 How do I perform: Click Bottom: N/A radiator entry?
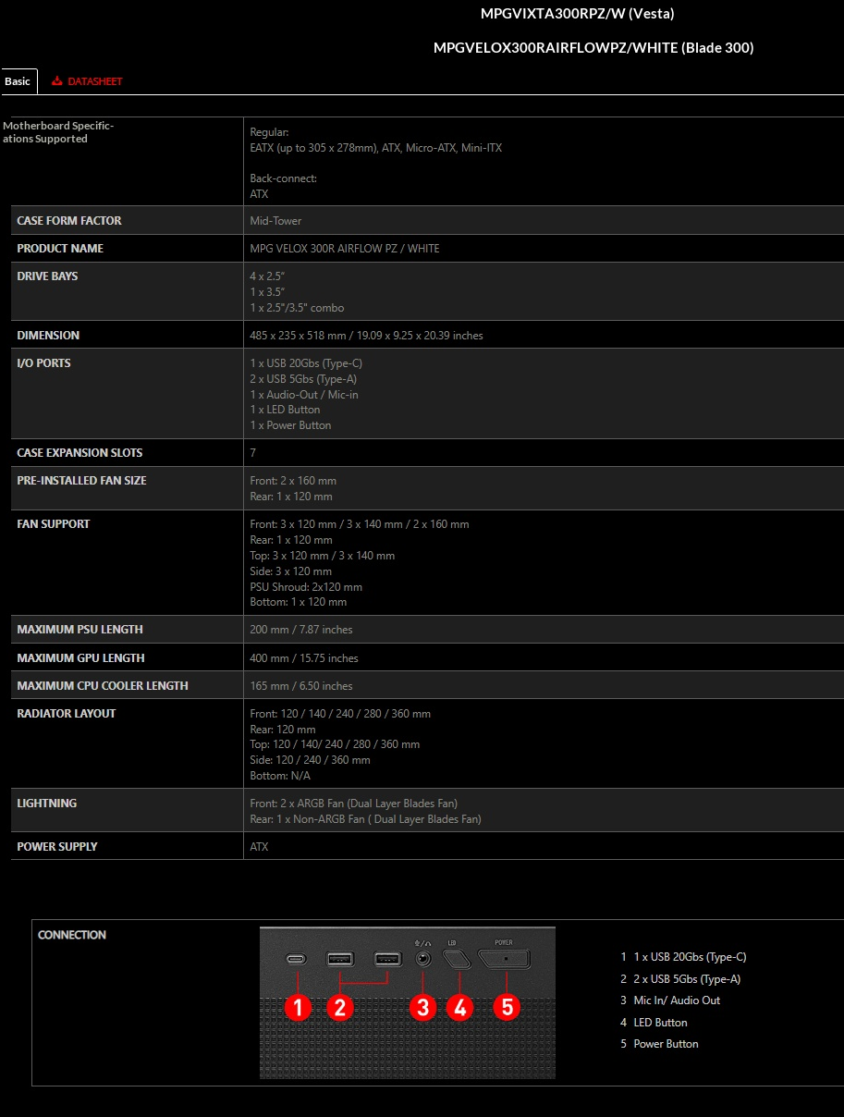click(280, 776)
